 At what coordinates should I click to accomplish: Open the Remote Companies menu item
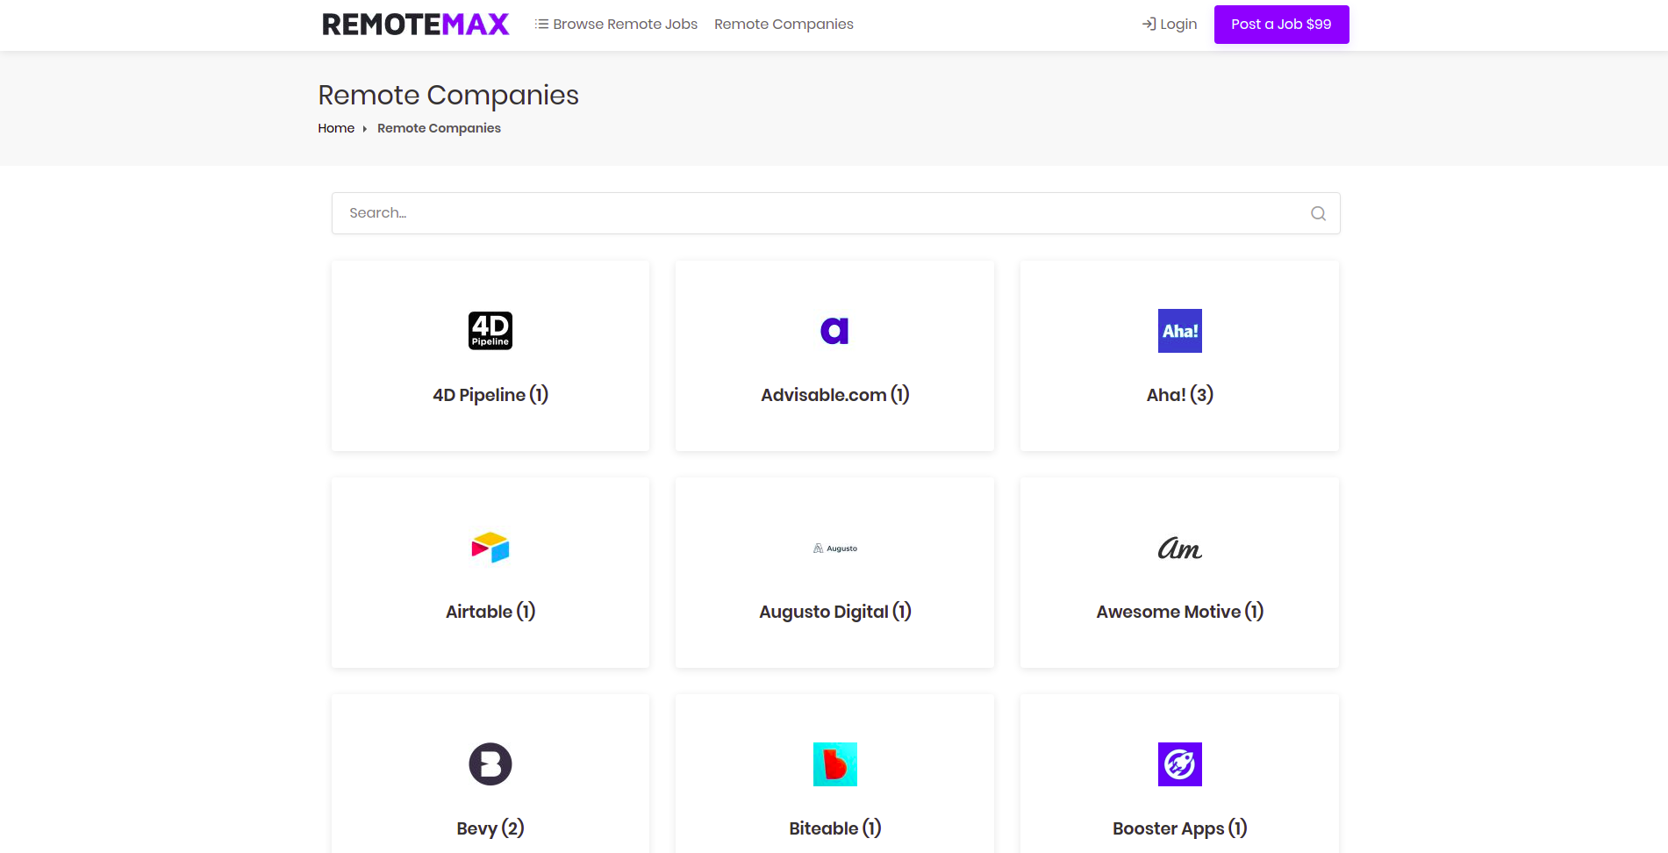(x=784, y=24)
